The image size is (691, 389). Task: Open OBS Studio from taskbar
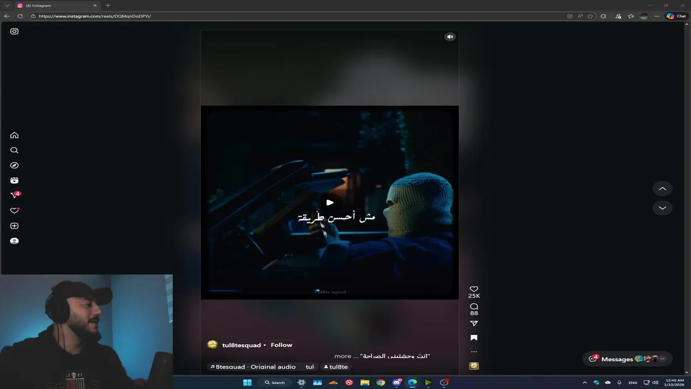coord(444,383)
